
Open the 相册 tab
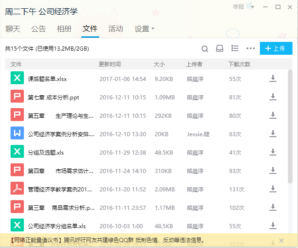[64, 29]
